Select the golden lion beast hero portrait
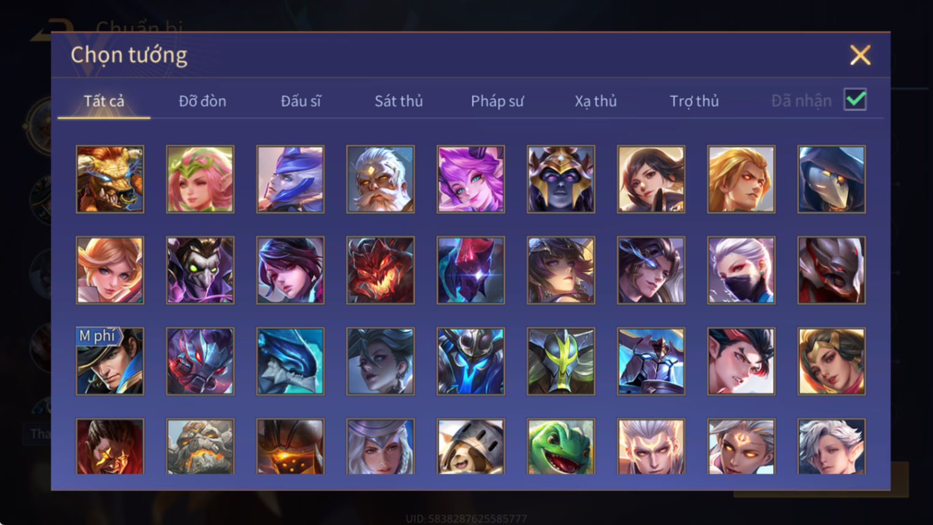This screenshot has width=933, height=525. [110, 179]
